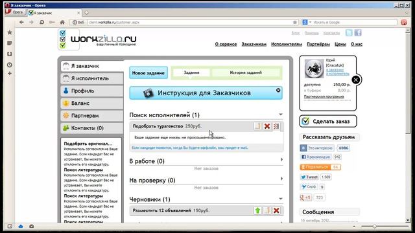Open 'Заказчикам' in top navigation
Image resolution: width=415 pixels, height=233 pixels.
pos(254,44)
